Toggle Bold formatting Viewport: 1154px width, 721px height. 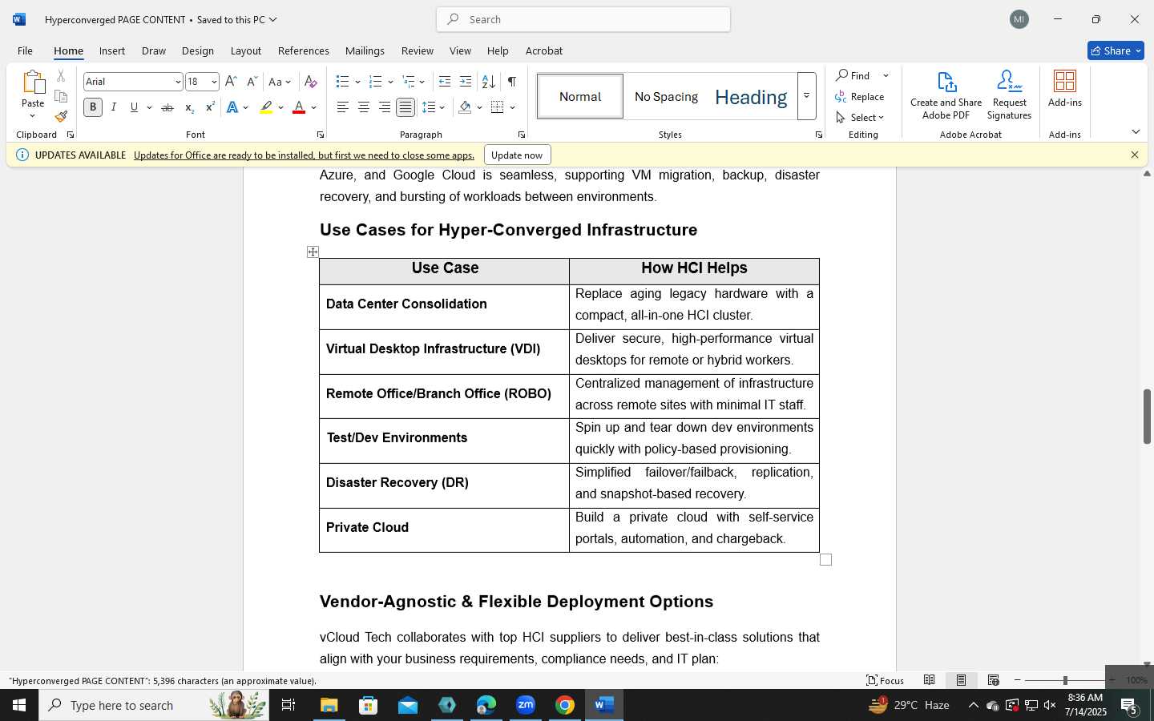click(x=93, y=107)
